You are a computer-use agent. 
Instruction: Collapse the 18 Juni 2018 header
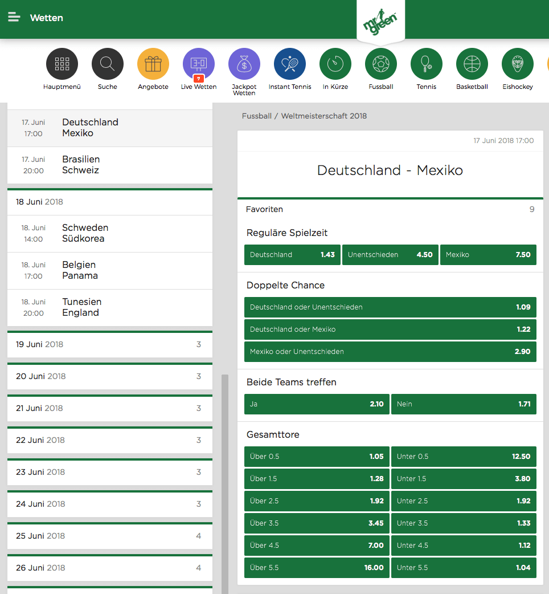[110, 202]
